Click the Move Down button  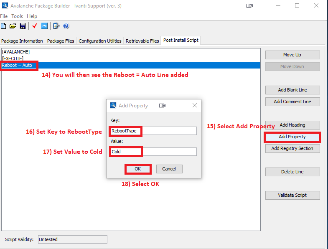coord(292,66)
